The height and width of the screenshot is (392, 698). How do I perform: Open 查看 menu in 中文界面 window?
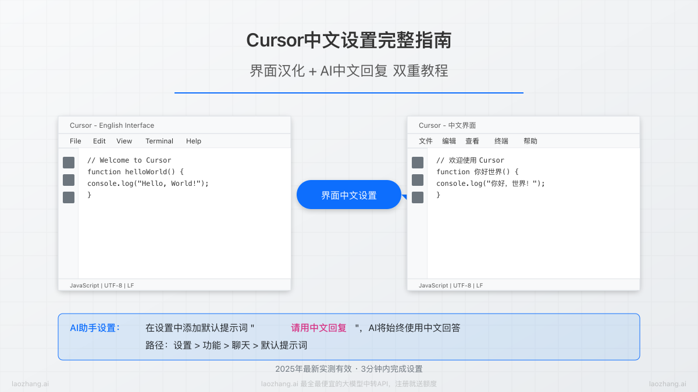click(x=472, y=141)
